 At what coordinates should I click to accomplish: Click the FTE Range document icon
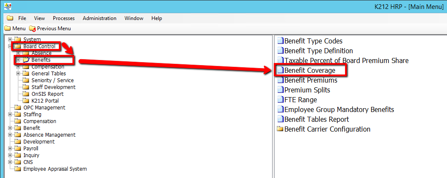click(280, 100)
